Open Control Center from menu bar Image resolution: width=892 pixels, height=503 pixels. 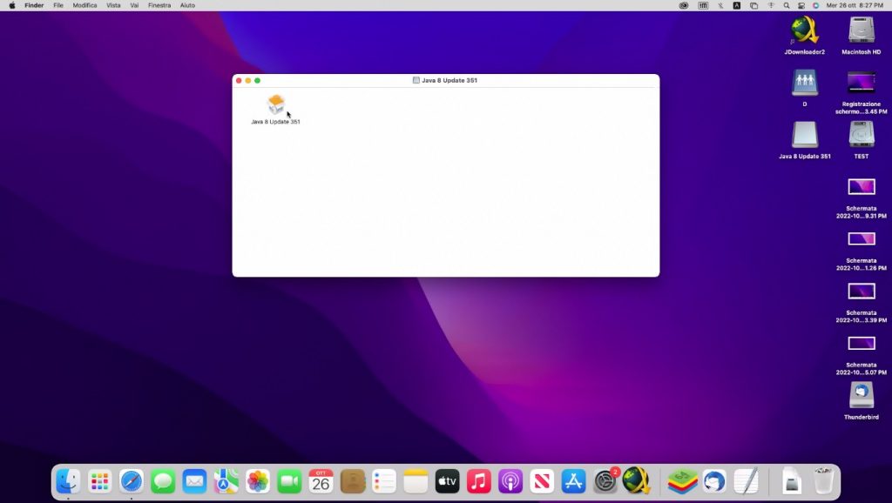click(x=801, y=5)
